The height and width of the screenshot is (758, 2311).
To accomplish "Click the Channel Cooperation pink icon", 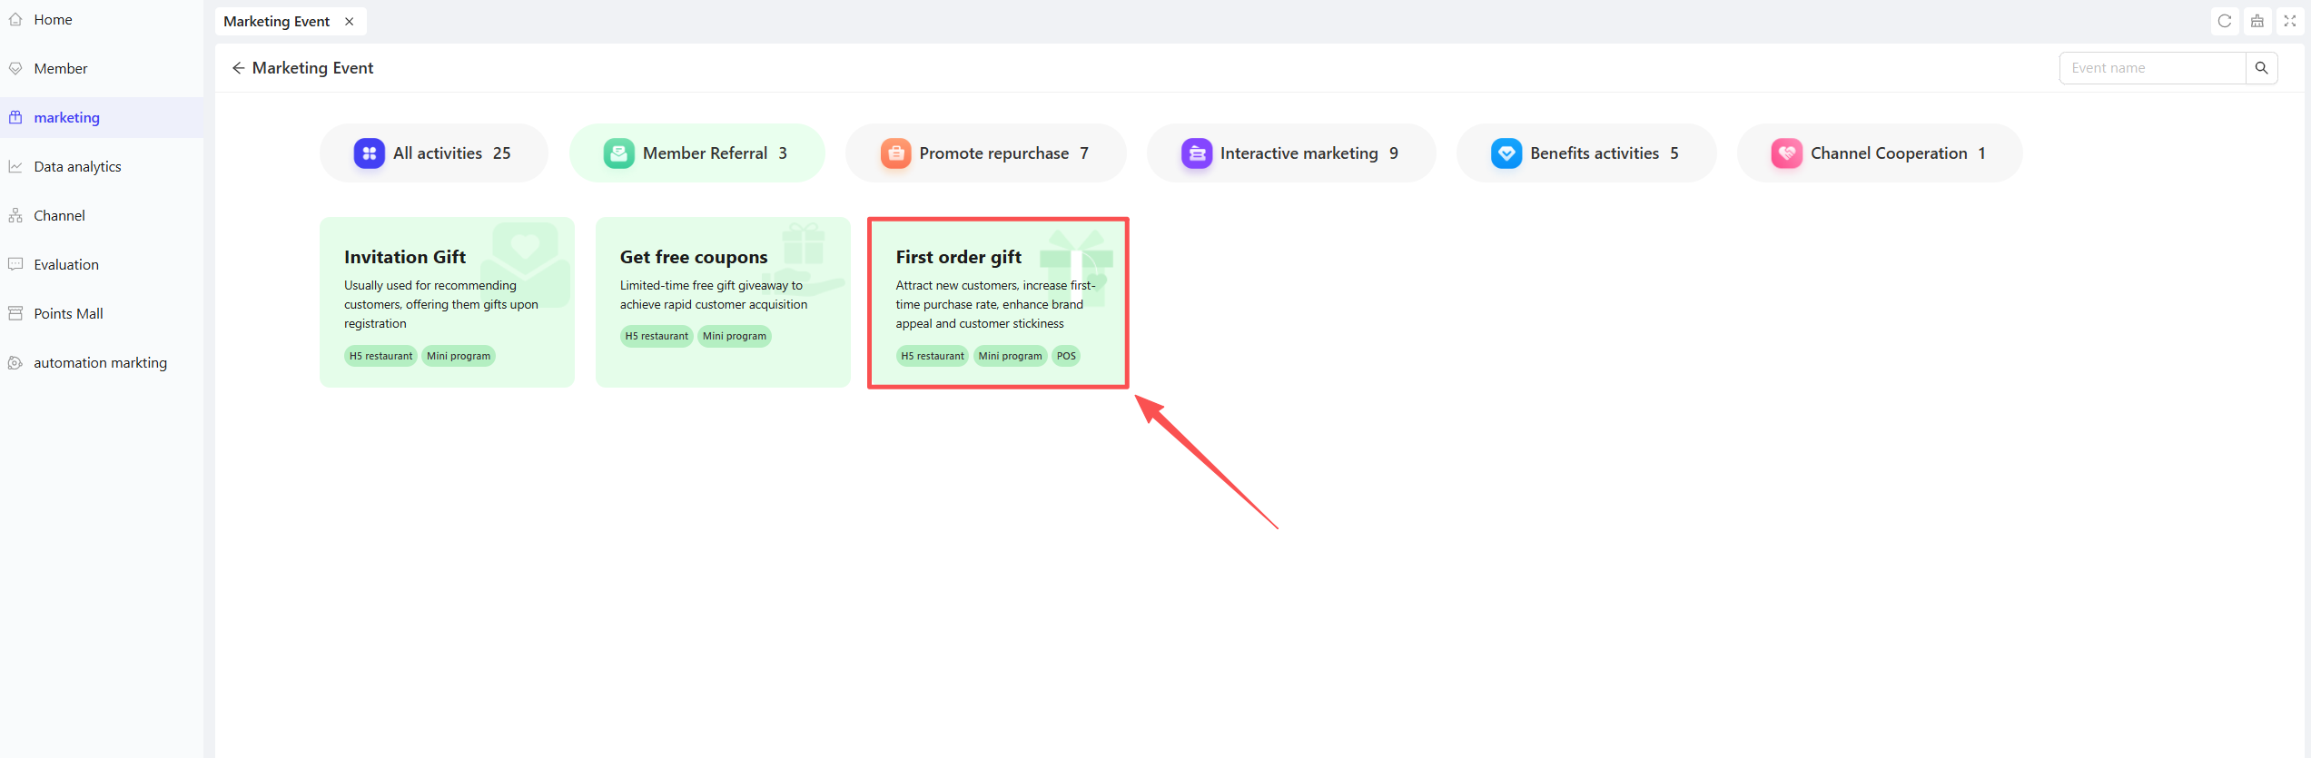I will (x=1787, y=153).
